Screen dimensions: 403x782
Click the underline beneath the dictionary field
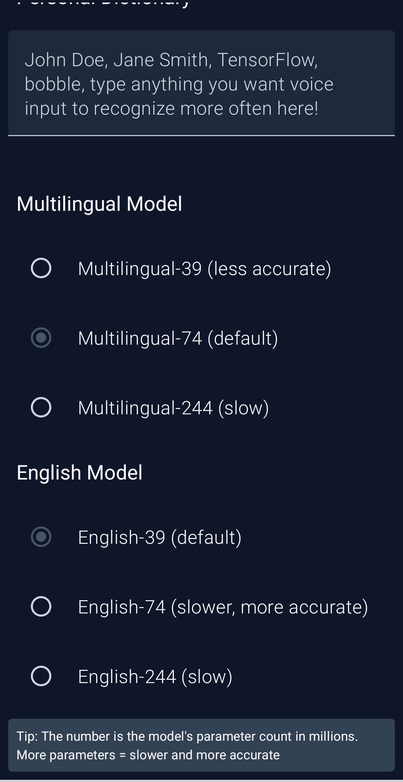(201, 135)
